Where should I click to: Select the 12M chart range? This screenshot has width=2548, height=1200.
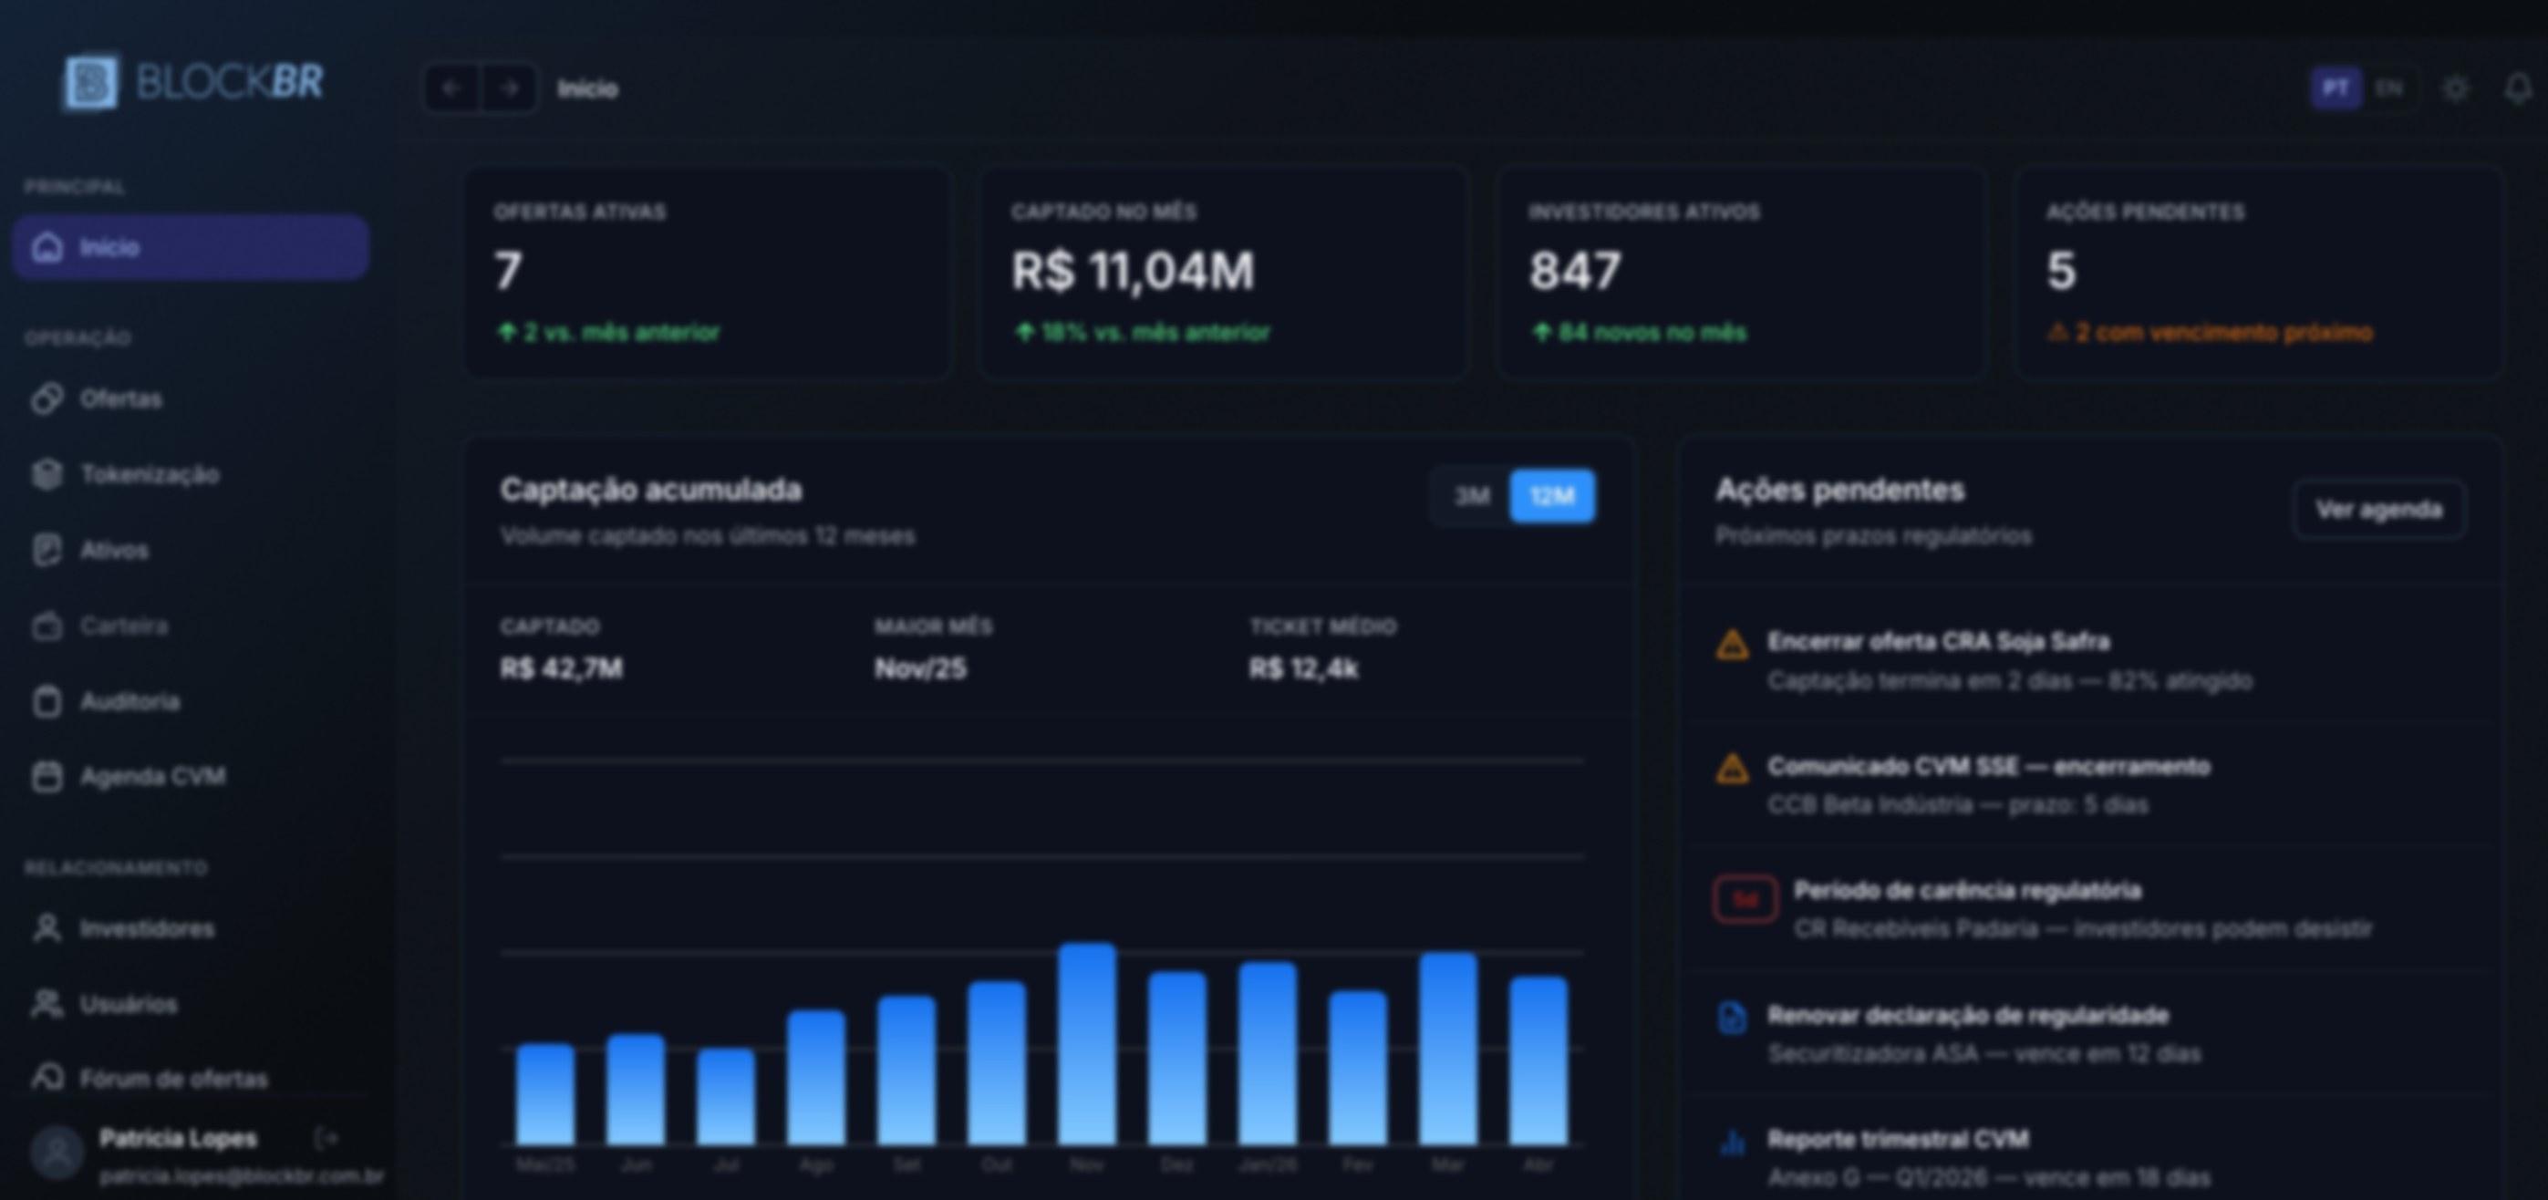click(1552, 497)
